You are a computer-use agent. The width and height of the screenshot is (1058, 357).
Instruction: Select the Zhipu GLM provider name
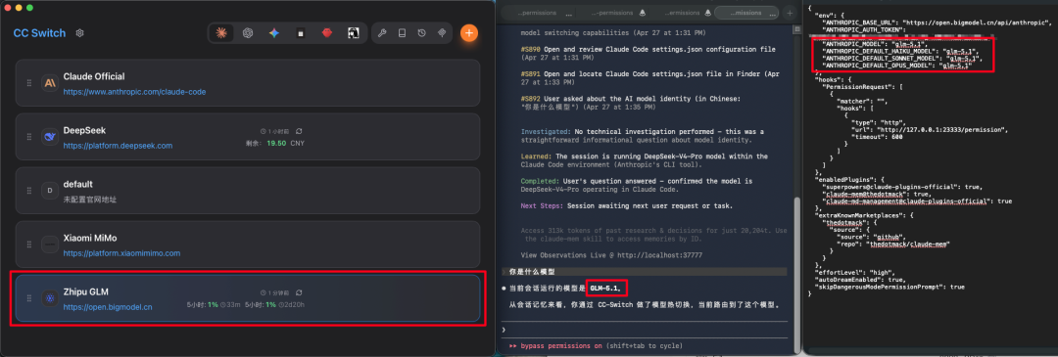click(x=85, y=291)
